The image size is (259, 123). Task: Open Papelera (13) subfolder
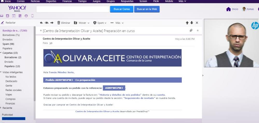[x=12, y=66]
